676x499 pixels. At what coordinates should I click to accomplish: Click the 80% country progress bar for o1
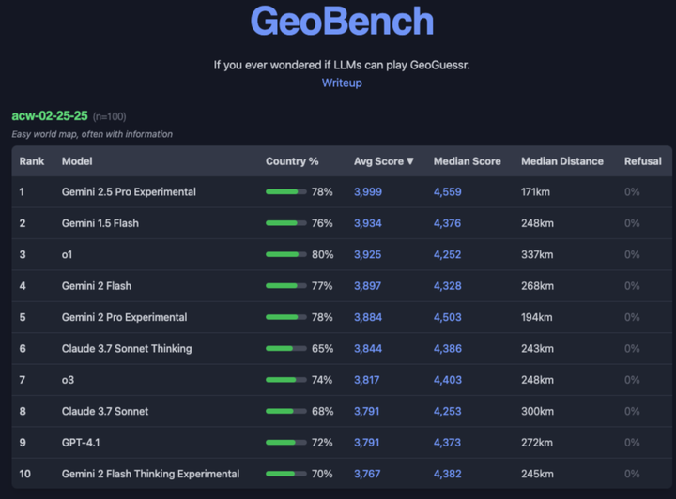286,254
